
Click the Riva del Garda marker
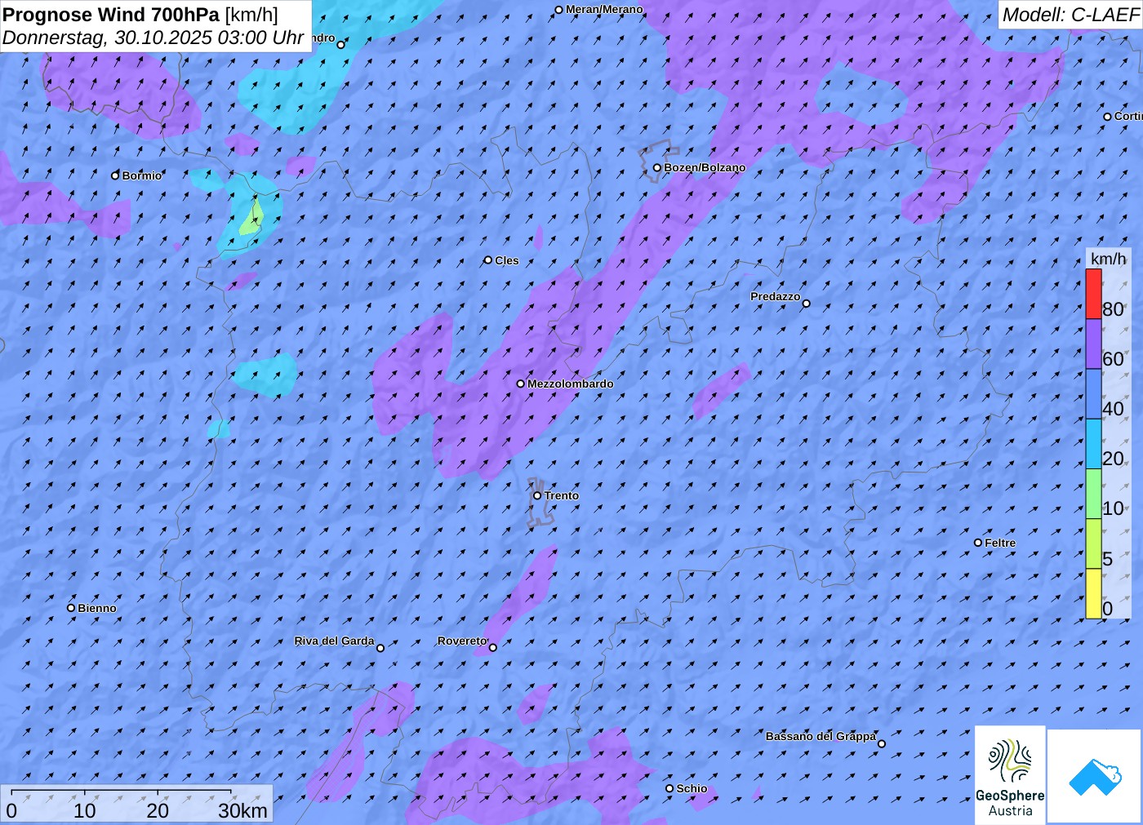click(x=380, y=648)
